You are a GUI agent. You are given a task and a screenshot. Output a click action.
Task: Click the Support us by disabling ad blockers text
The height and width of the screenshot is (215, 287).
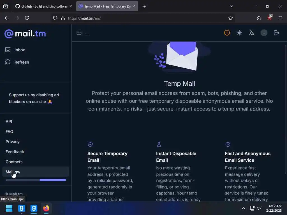tap(34, 98)
